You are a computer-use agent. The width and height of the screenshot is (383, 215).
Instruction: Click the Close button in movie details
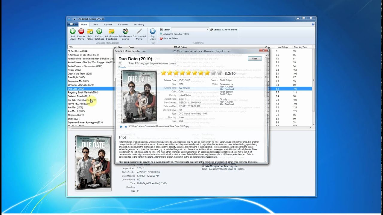(255, 59)
